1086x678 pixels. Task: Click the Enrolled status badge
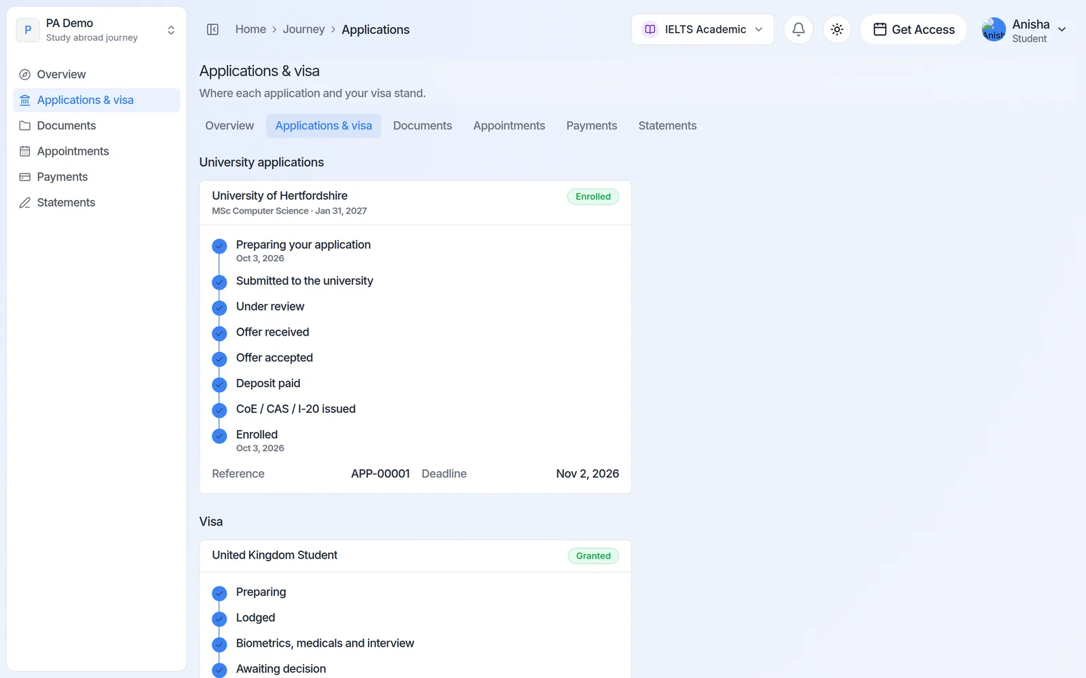[593, 197]
